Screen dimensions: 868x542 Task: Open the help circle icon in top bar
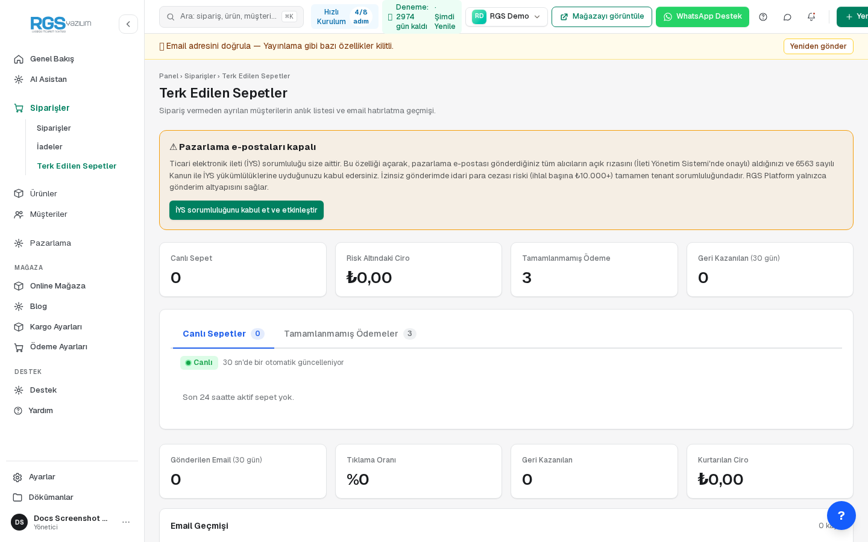click(763, 17)
